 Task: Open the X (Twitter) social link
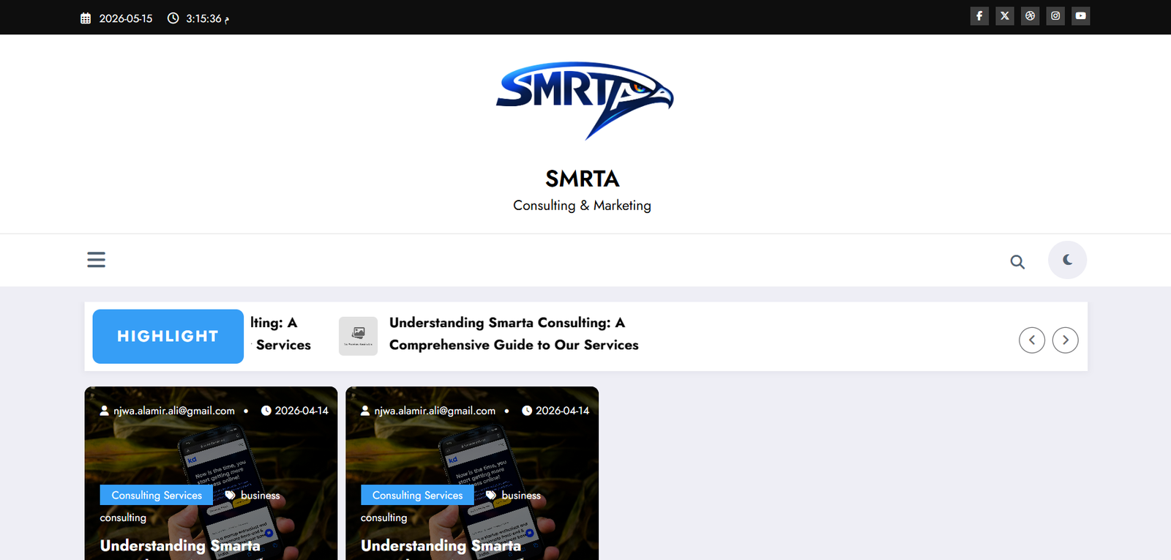tap(1005, 16)
